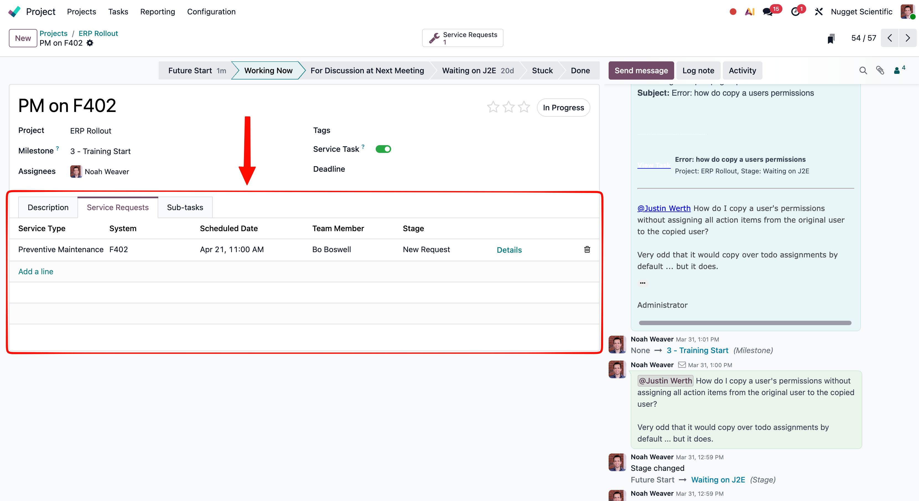Switch to the Sub-tasks tab

pos(185,208)
